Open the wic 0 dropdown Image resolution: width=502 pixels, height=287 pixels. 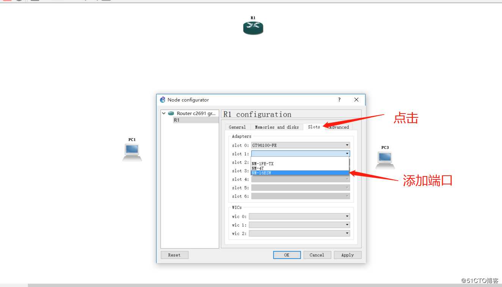coord(300,216)
